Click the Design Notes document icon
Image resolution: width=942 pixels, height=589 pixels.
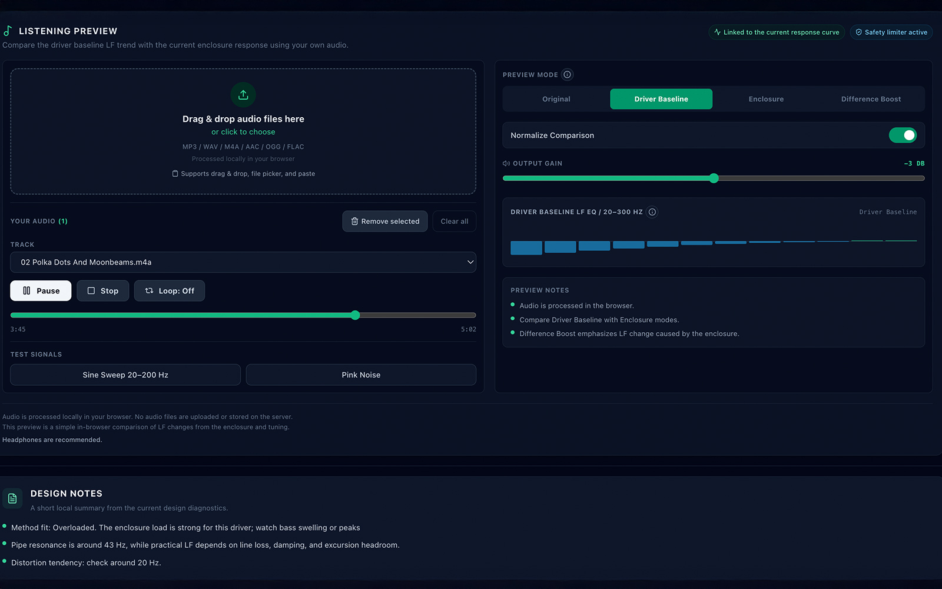click(x=12, y=499)
